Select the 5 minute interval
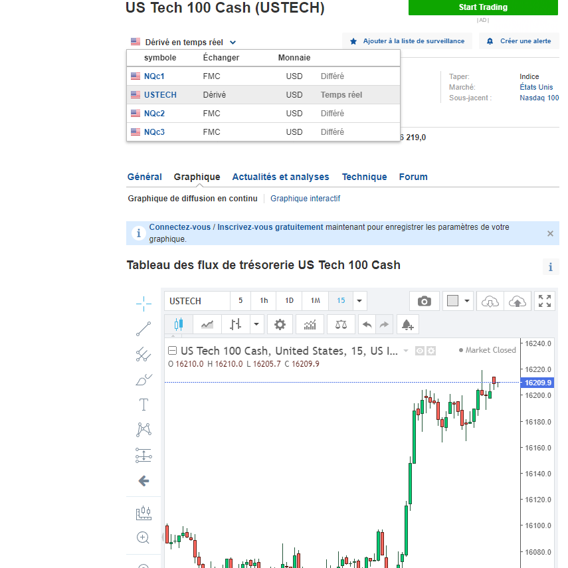Viewport: 568px width, 568px height. pos(240,301)
